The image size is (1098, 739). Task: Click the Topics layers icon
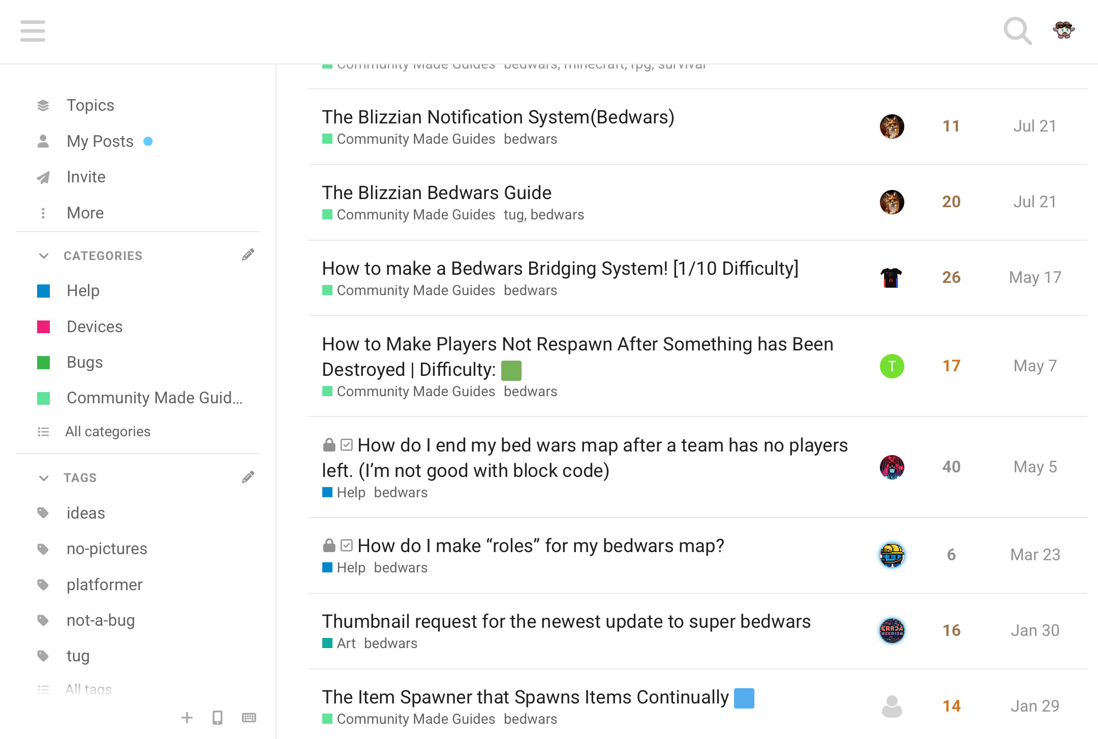(x=43, y=105)
